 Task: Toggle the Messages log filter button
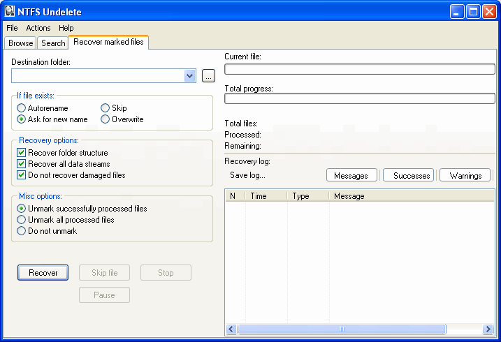point(351,175)
